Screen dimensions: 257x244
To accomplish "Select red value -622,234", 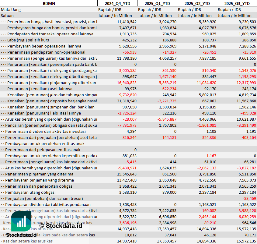I will (x=168, y=89).
